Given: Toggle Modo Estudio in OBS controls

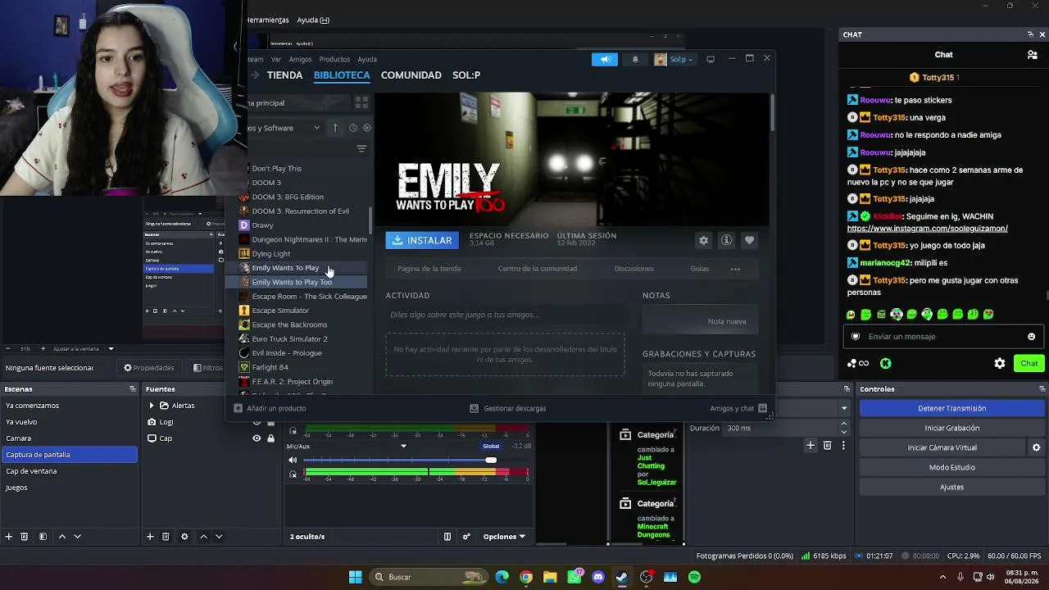Looking at the screenshot, I should pos(951,467).
